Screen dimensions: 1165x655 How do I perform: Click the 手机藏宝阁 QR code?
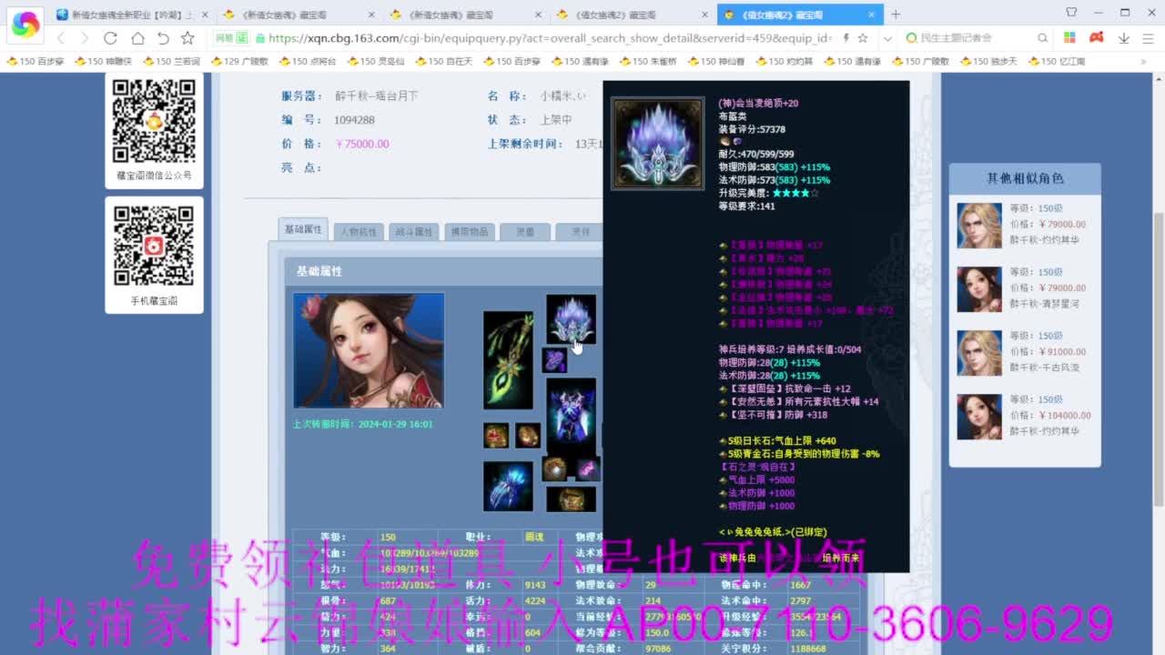point(154,246)
